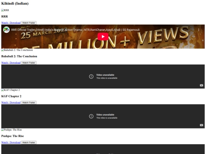Open the Pen Movies channel avatar icon
The image size is (206, 154).
[6, 30]
